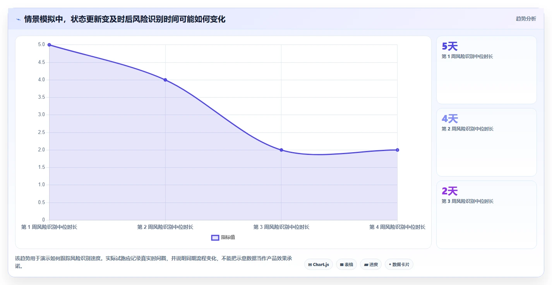Click the week 3 data point at 2.0
The width and height of the screenshot is (552, 285).
click(281, 150)
